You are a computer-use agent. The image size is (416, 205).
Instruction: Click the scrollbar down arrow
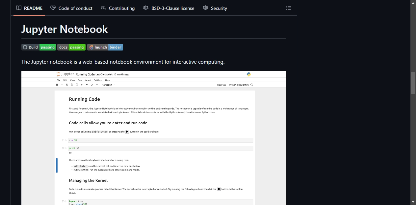[x=413, y=202]
